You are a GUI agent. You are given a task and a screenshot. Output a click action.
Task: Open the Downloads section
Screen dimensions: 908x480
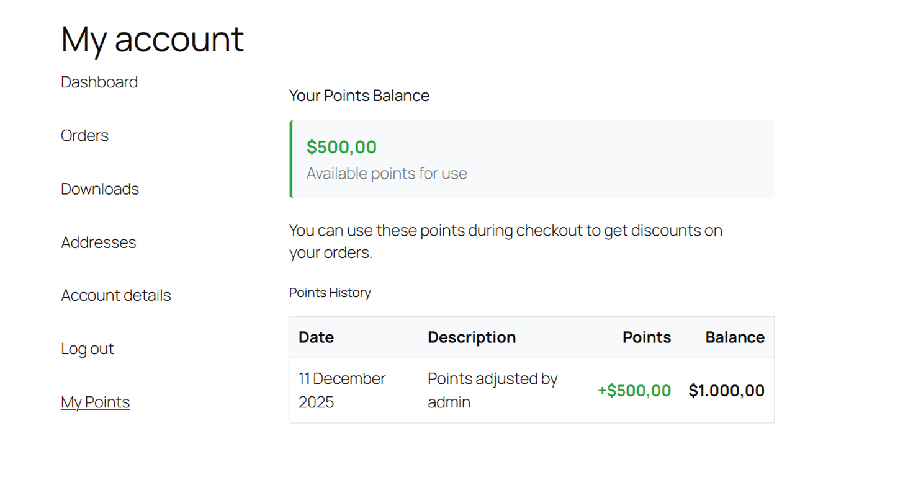click(x=99, y=189)
